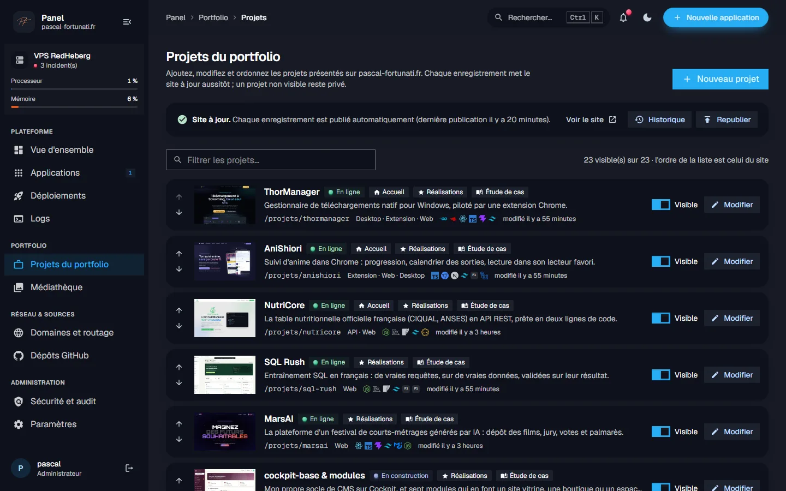
Task: Open Vue d'ensemble in sidebar
Action: pos(74,150)
